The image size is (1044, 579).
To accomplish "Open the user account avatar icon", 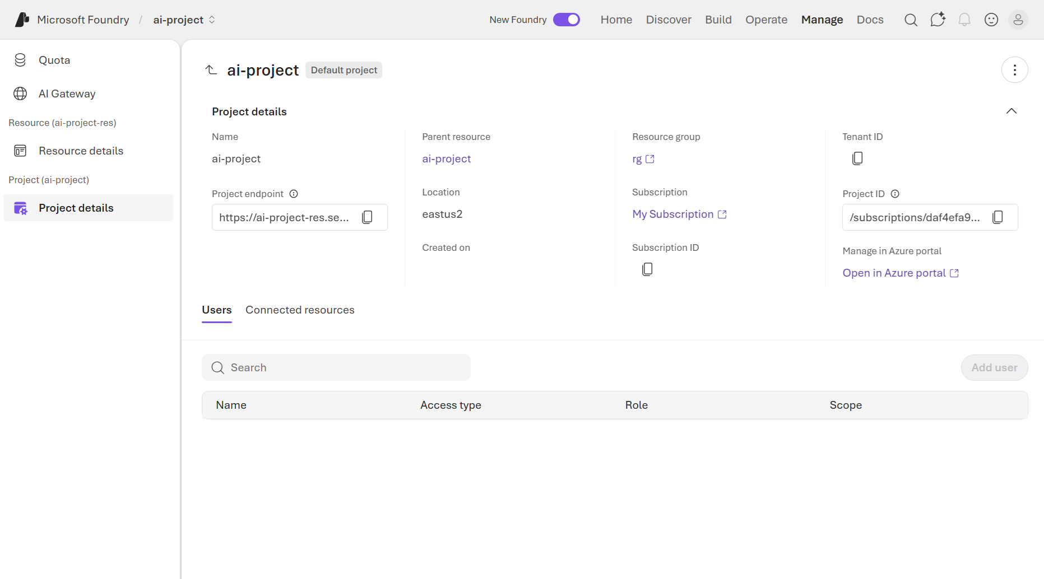I will click(1018, 20).
